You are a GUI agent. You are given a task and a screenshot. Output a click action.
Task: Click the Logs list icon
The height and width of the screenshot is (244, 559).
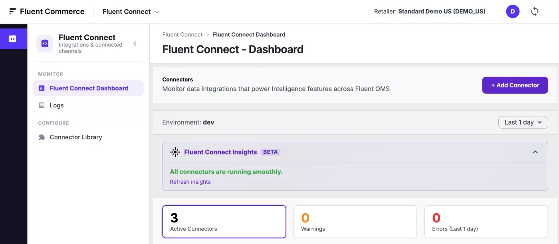42,105
